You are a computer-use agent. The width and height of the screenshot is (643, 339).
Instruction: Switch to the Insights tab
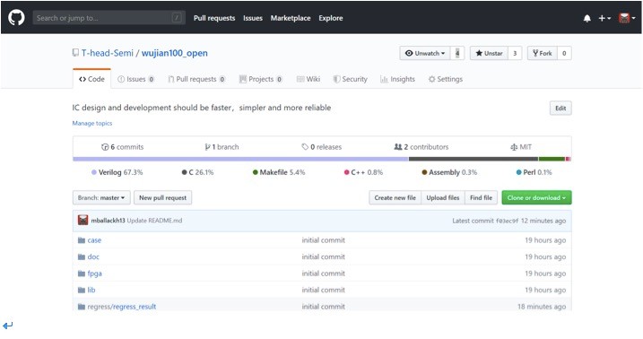[397, 79]
